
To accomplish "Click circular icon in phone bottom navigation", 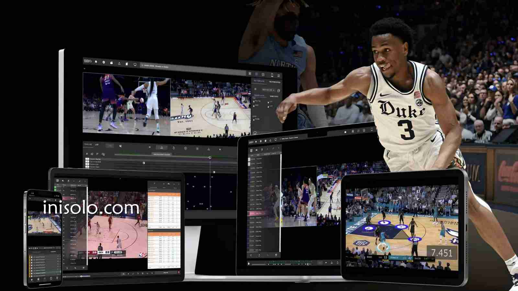I will (51, 278).
